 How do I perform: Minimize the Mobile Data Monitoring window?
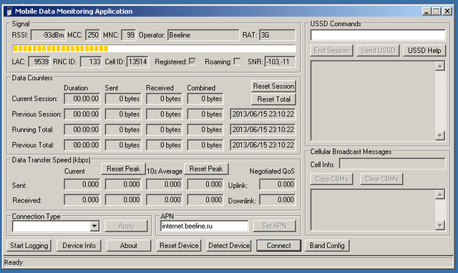(427, 11)
